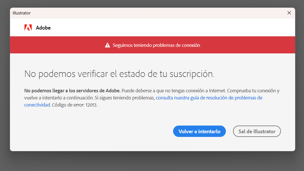Click the bold 'No podemos llegar a los servidores' text

click(x=72, y=91)
